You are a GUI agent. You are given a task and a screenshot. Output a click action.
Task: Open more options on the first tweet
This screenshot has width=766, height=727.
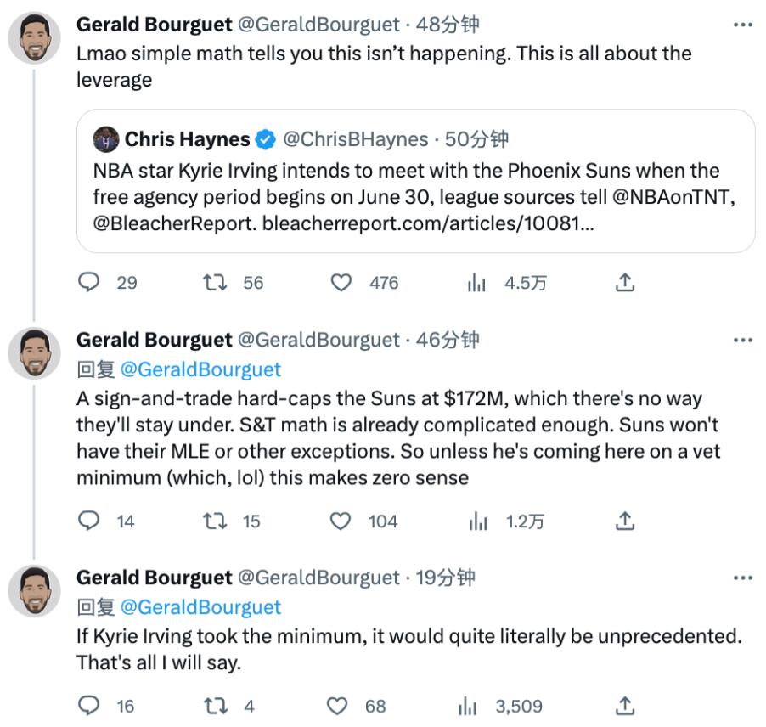(743, 25)
